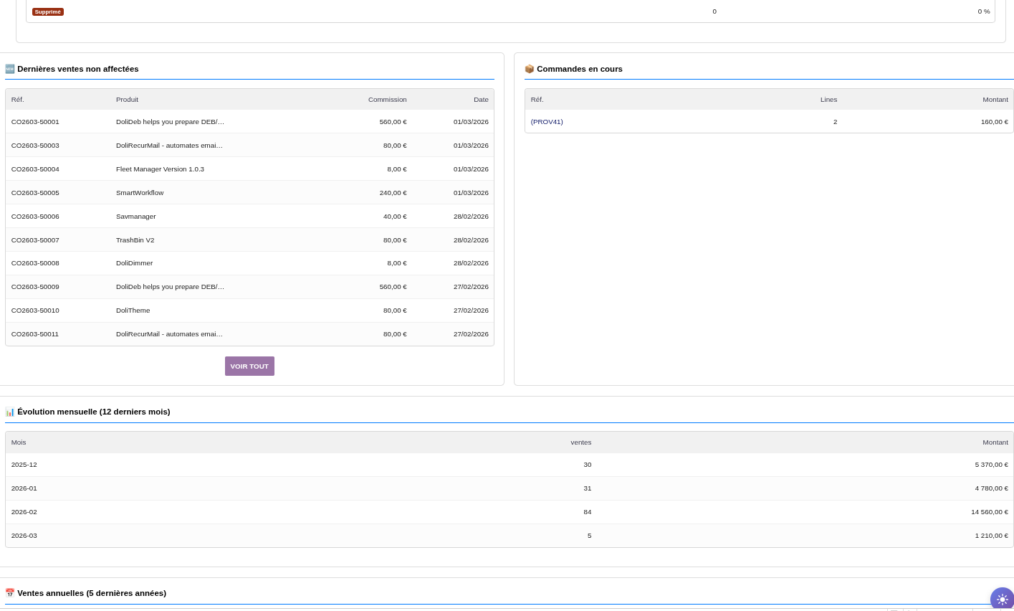The height and width of the screenshot is (611, 1014).
Task: Select the CO2603-50001 sale reference
Action: coord(35,122)
